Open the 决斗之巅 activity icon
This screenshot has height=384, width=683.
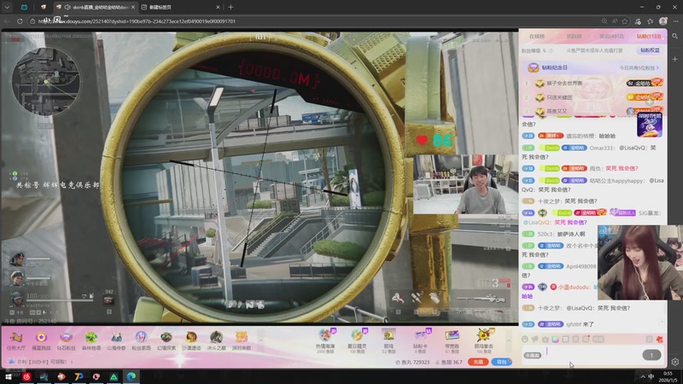[217, 340]
